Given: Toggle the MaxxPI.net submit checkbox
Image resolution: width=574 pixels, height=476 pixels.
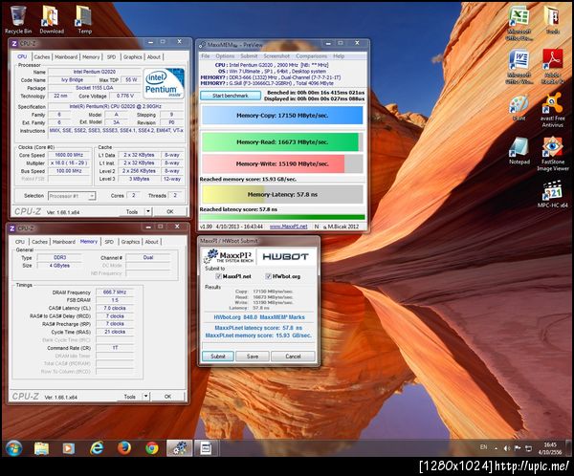Looking at the screenshot, I should click(x=219, y=276).
